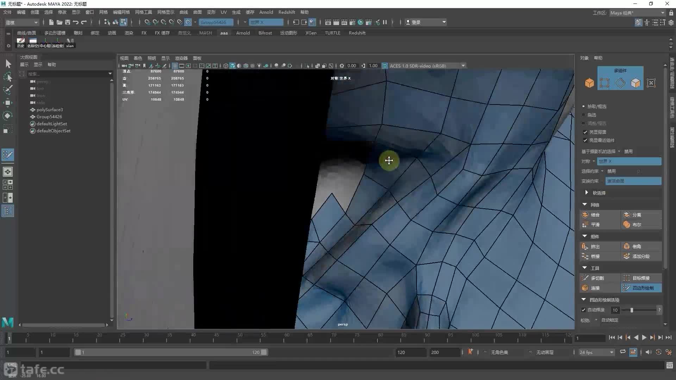The height and width of the screenshot is (380, 676).
Task: Click the Undo arrow icon
Action: pyautogui.click(x=76, y=22)
